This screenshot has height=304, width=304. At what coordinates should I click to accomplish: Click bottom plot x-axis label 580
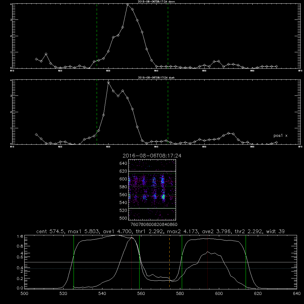[180, 294]
